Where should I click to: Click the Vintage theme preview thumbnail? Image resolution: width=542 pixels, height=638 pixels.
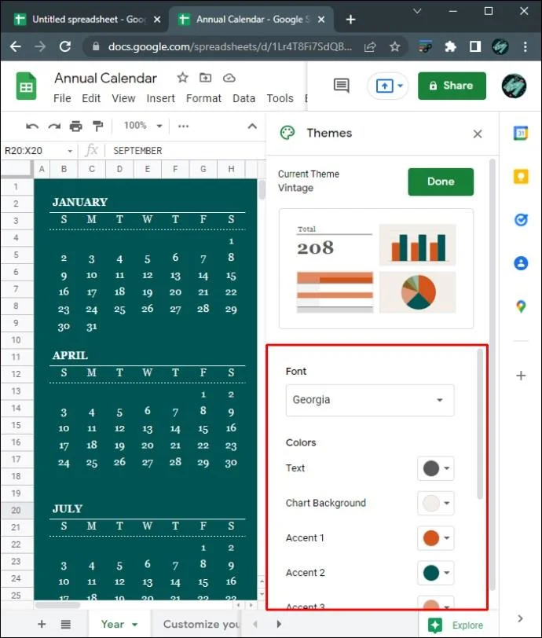coord(376,269)
